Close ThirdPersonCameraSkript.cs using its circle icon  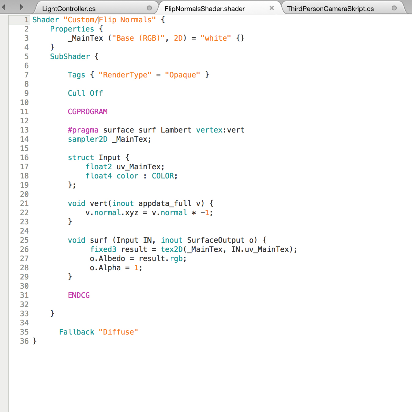tap(394, 8)
